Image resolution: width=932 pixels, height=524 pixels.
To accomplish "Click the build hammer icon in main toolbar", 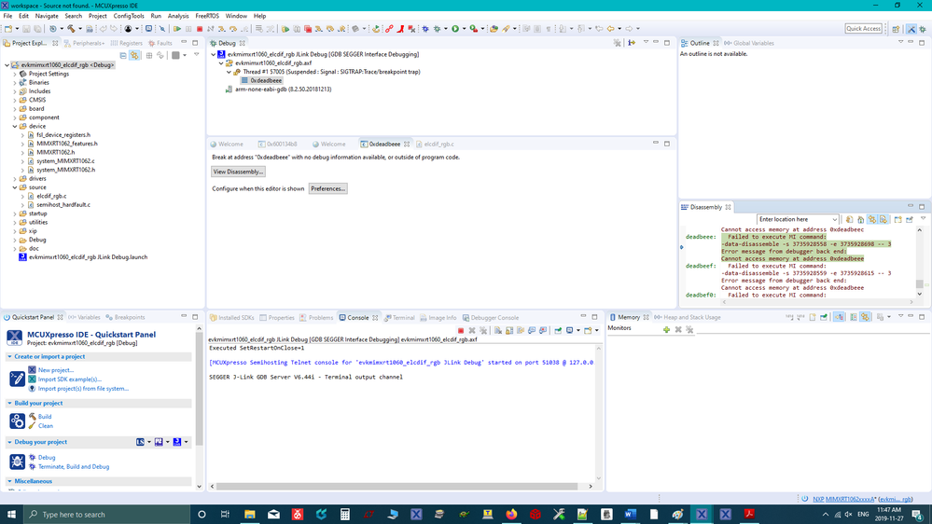I will [71, 29].
